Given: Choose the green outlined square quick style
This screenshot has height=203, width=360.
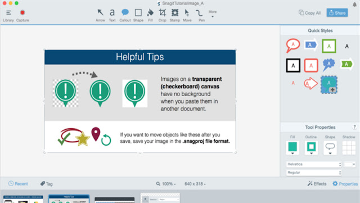Looking at the screenshot, I should coord(328,46).
